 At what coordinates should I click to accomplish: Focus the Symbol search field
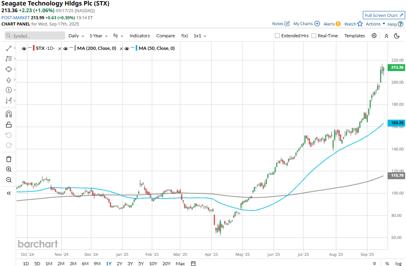coord(35,36)
